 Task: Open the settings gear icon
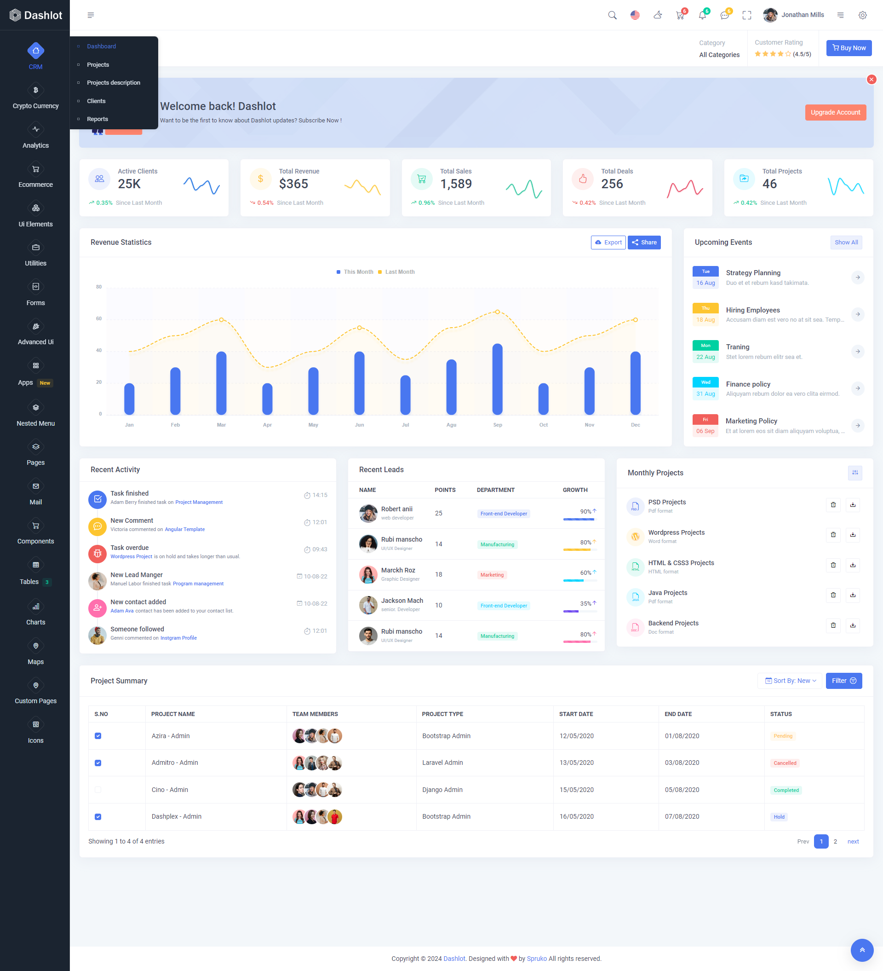click(x=862, y=15)
